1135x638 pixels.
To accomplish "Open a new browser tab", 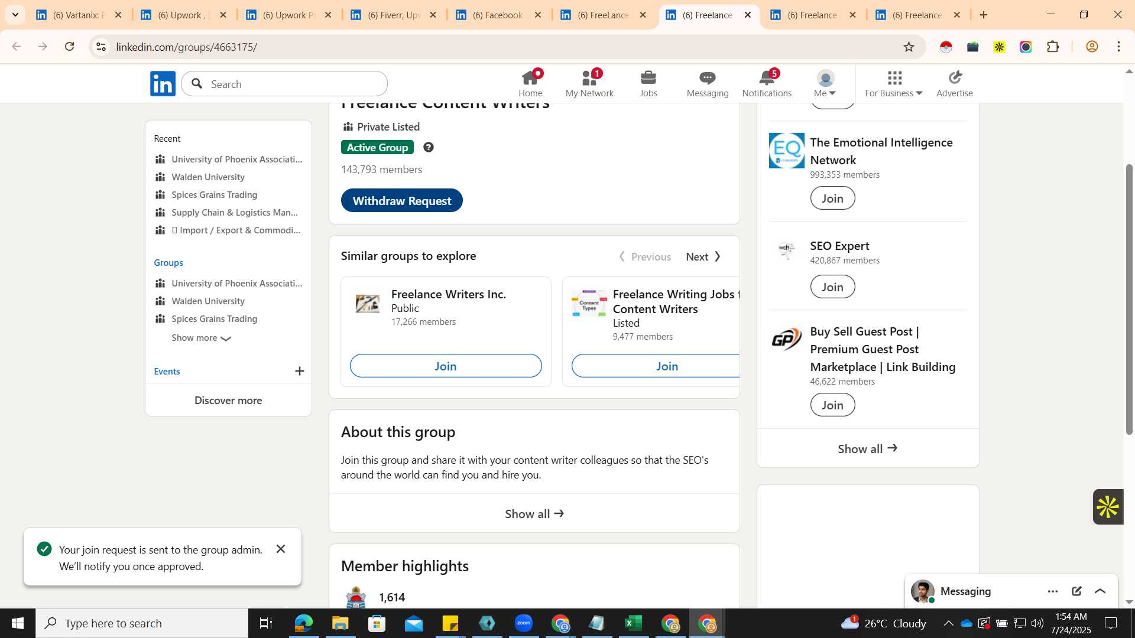I will coord(984,15).
